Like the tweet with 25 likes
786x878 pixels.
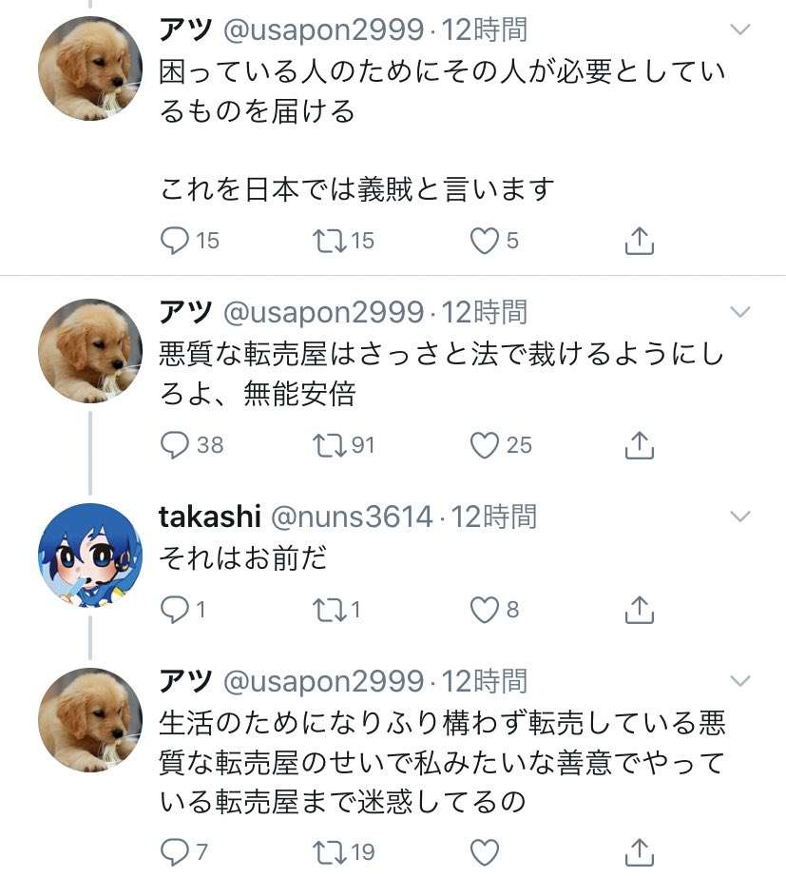[x=486, y=444]
